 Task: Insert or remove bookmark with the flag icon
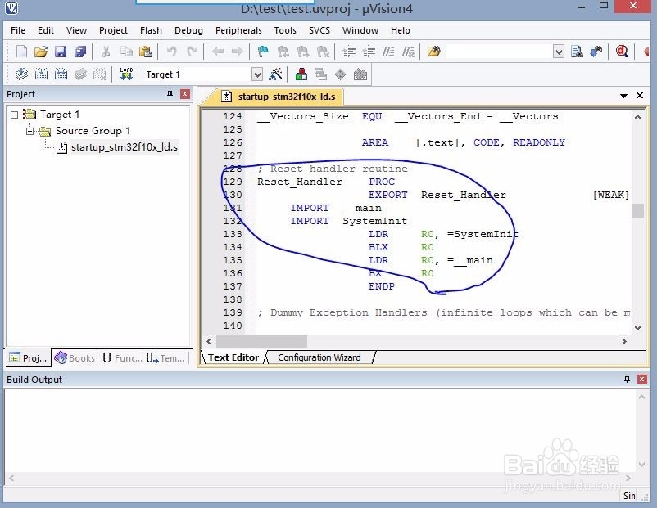(x=263, y=52)
